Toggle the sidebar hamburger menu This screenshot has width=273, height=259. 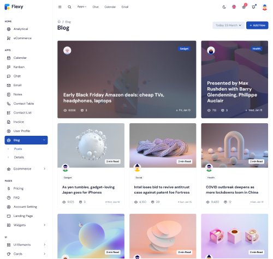[60, 7]
